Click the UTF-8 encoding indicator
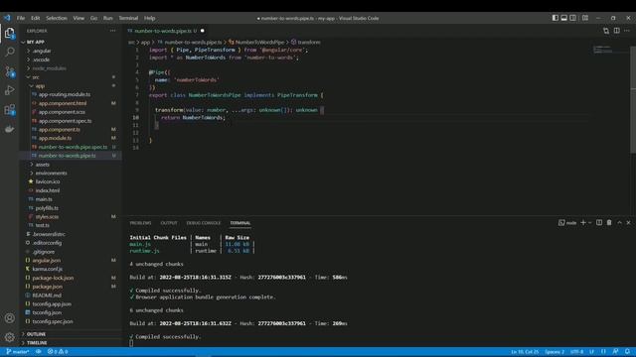Image resolution: width=636 pixels, height=357 pixels. pos(576,352)
